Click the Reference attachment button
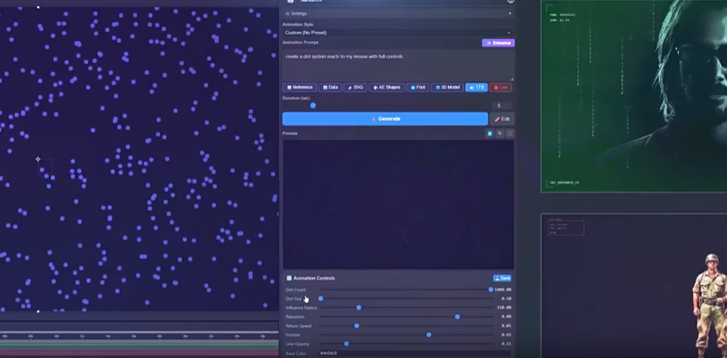The height and width of the screenshot is (358, 727). coord(300,87)
